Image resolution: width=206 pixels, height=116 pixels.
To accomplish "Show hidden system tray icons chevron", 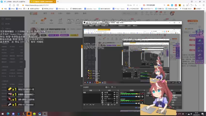I will click(186, 114).
